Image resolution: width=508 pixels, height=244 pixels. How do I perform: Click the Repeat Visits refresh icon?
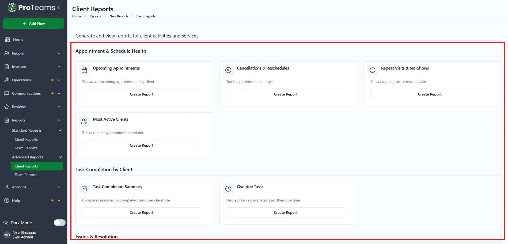click(372, 70)
